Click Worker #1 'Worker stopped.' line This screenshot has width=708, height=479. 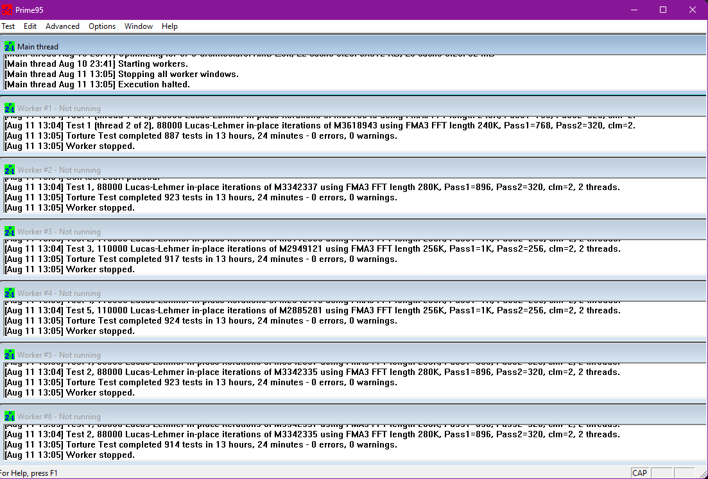pos(69,146)
